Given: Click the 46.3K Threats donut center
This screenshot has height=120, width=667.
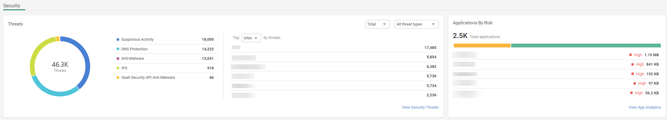Looking at the screenshot, I should tap(60, 66).
